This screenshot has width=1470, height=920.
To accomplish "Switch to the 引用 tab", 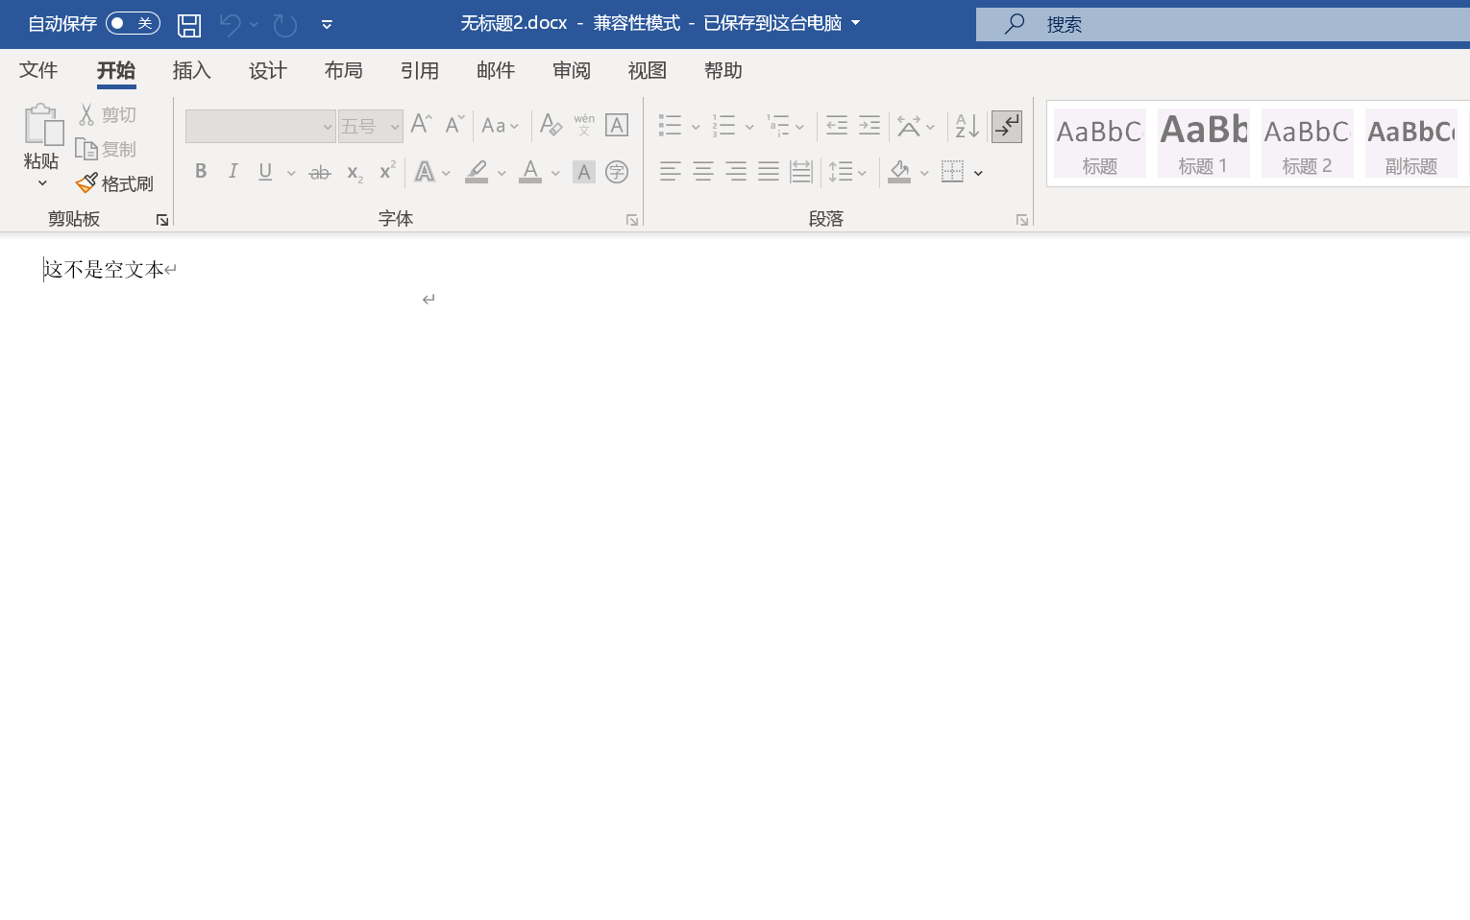I will (x=420, y=70).
